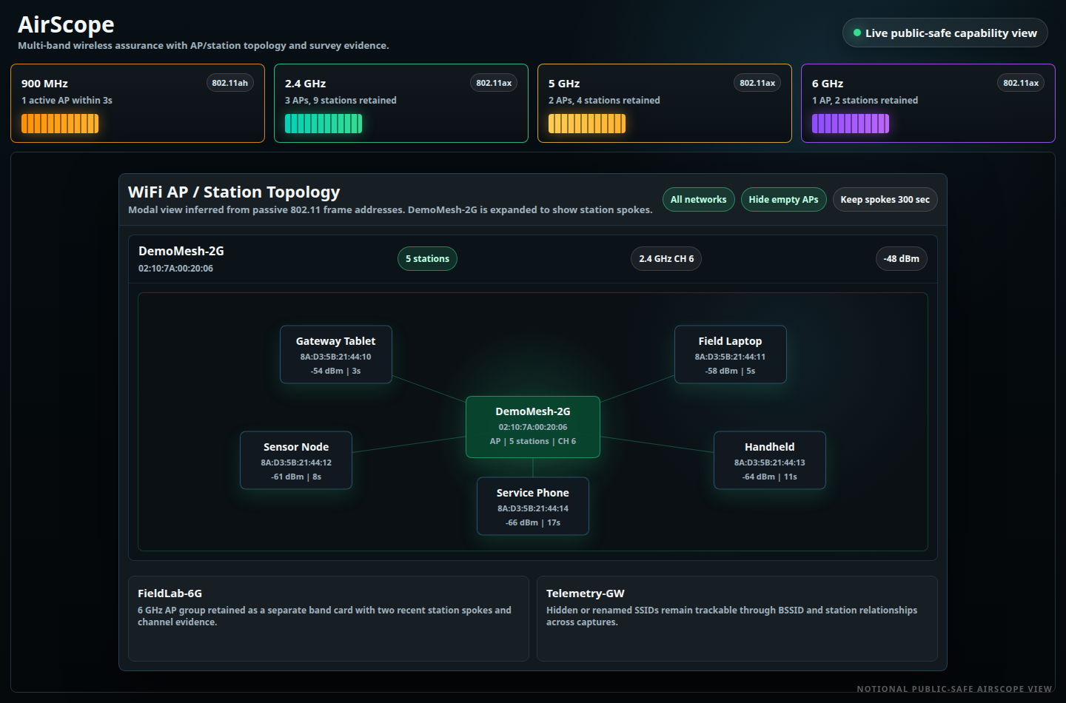Toggle the Hide empty APs filter
This screenshot has height=703, width=1066.
[783, 199]
